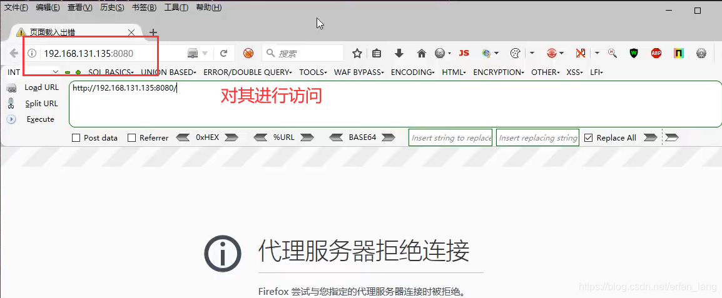
Task: Open 编辑(E) menu
Action: (x=48, y=7)
